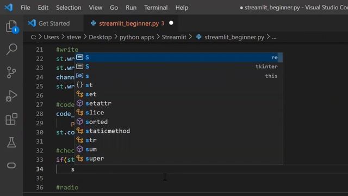Click the Python icon on streamlit_beginner.py tab
This screenshot has width=348, height=196.
[x=93, y=23]
